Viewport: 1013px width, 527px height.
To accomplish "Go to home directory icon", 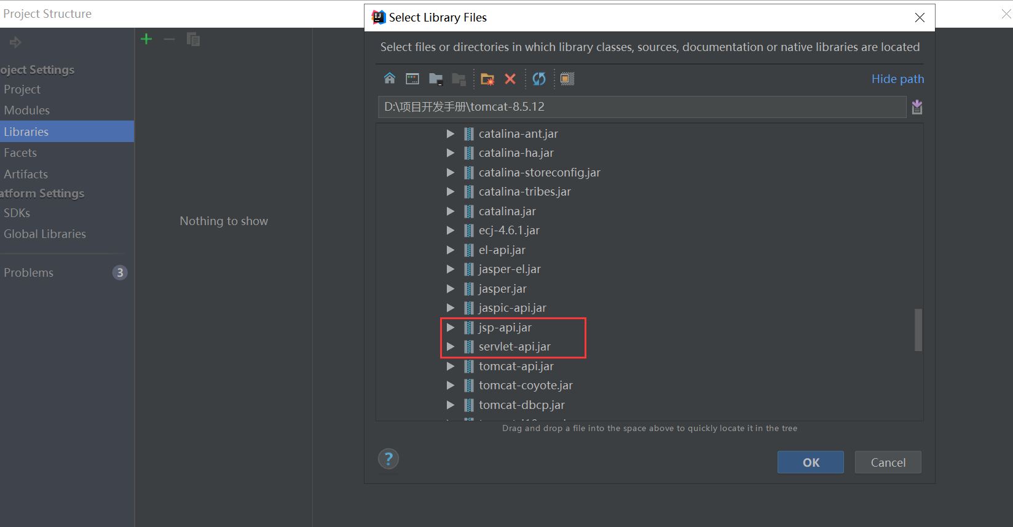I will [x=390, y=79].
